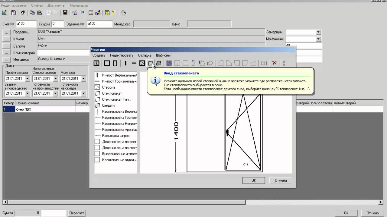Click the trapezoid shape with left cut corner
Screen dimensions: 387x217
point(221,63)
